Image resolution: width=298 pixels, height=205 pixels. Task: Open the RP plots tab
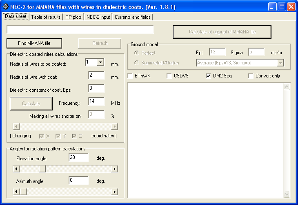[x=73, y=17]
